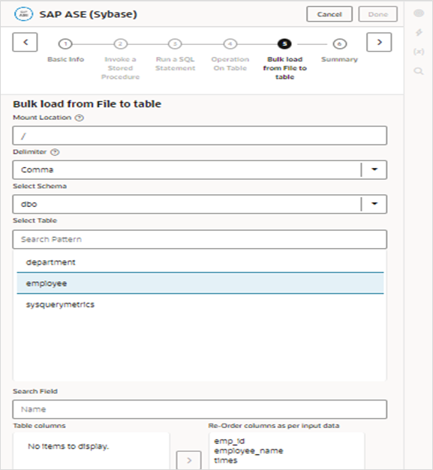Select employee_name in reorder columns list
The height and width of the screenshot is (470, 433).
pos(248,451)
